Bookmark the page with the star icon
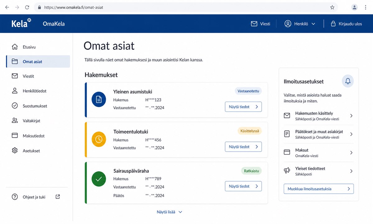Image resolution: width=373 pixels, height=224 pixels. [x=332, y=7]
